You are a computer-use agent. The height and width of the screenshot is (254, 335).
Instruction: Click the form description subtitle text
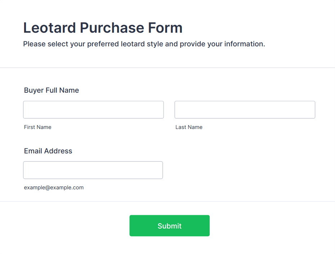(144, 44)
